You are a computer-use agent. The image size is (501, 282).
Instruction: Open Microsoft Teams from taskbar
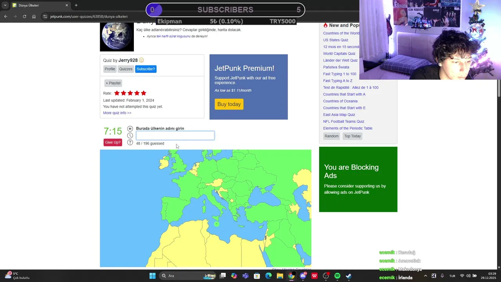pyautogui.click(x=245, y=276)
